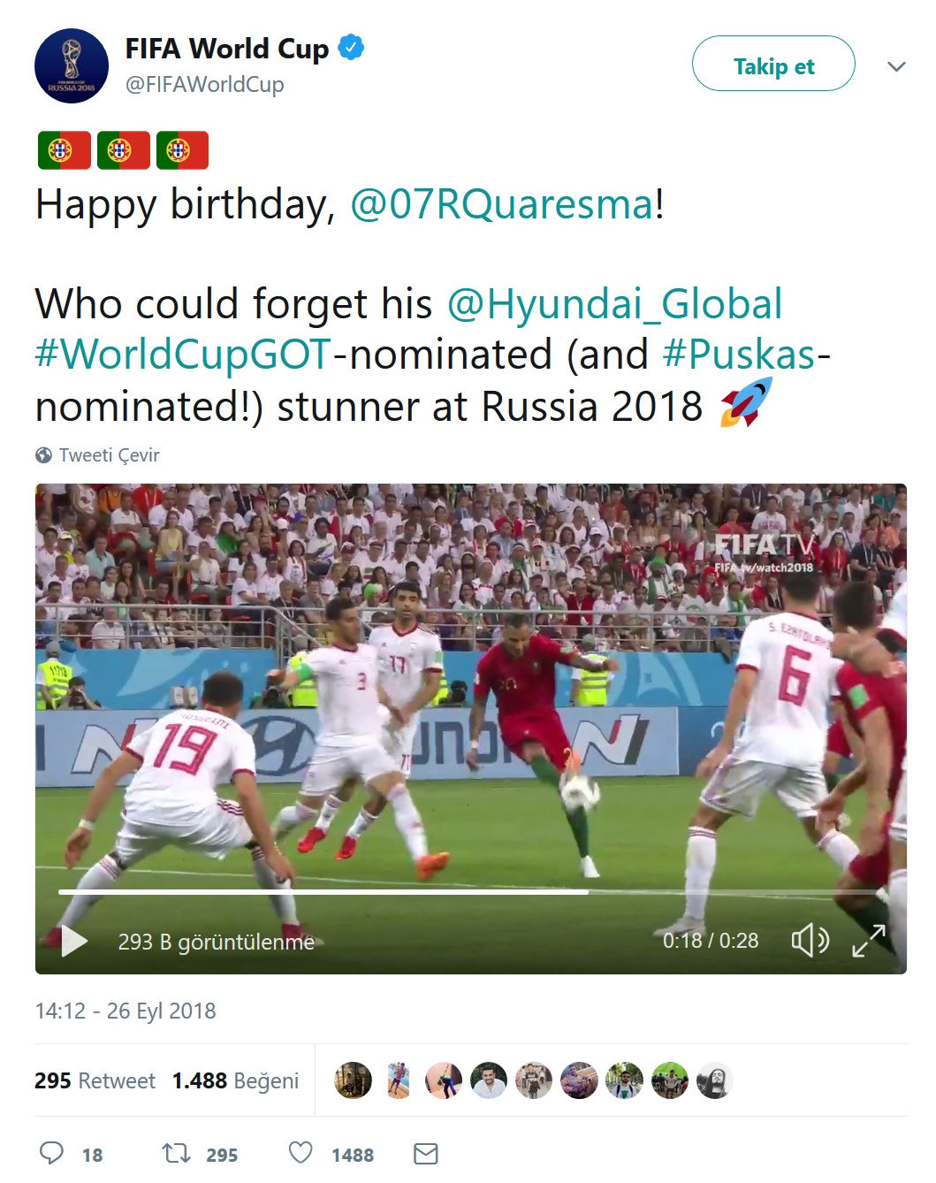
Task: Click the envelope direct message icon
Action: (x=426, y=1153)
